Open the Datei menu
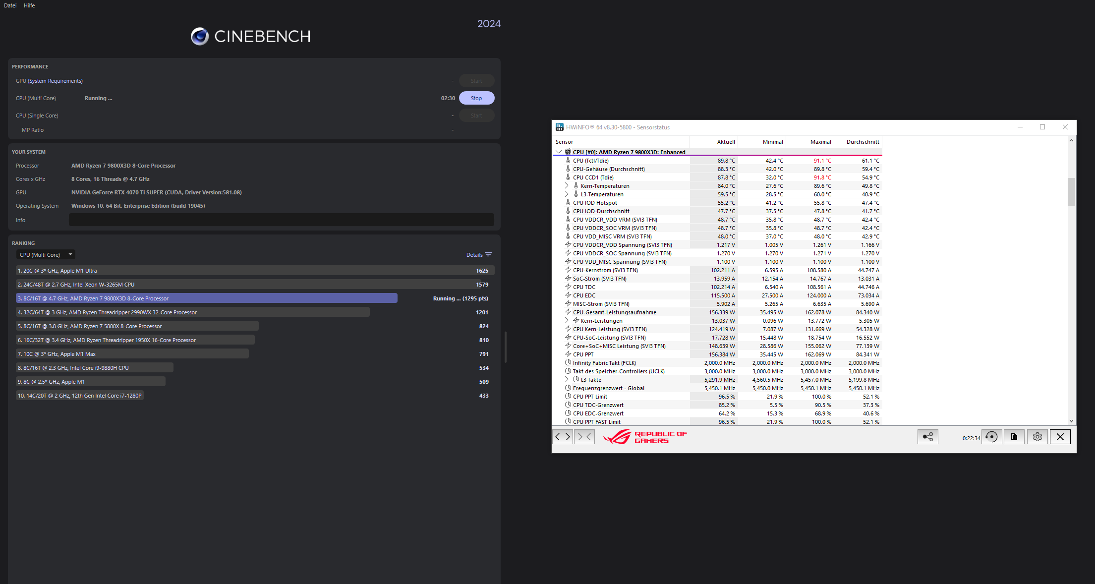Screen dimensions: 1095x584 pos(10,5)
